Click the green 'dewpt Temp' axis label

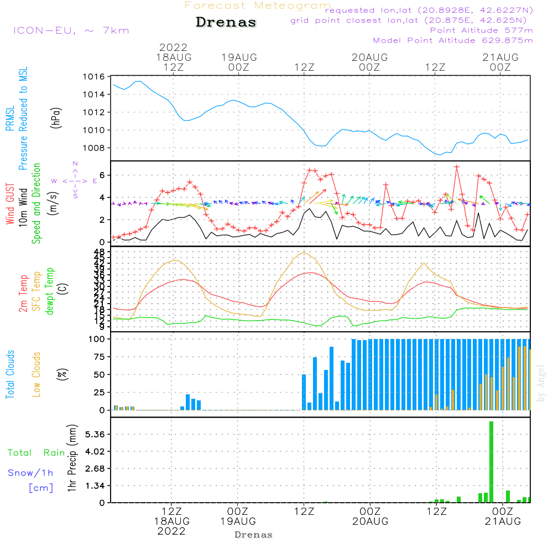[x=49, y=291]
